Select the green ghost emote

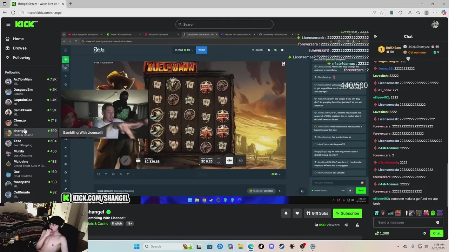433,213
